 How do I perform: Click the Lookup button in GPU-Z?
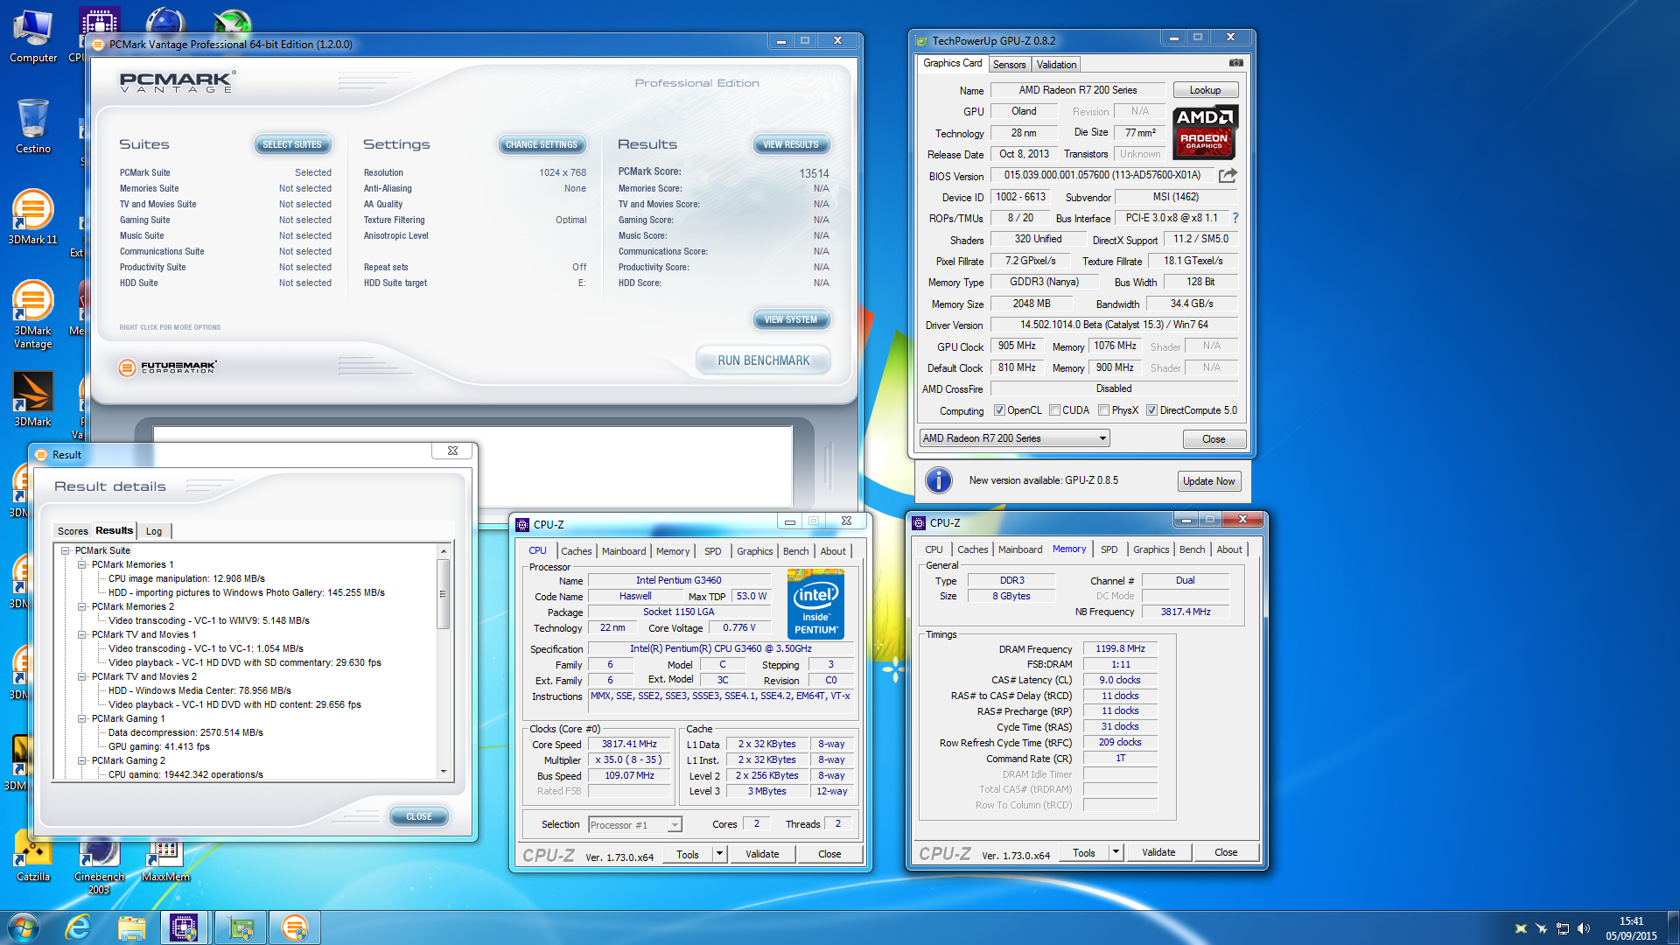click(1205, 90)
